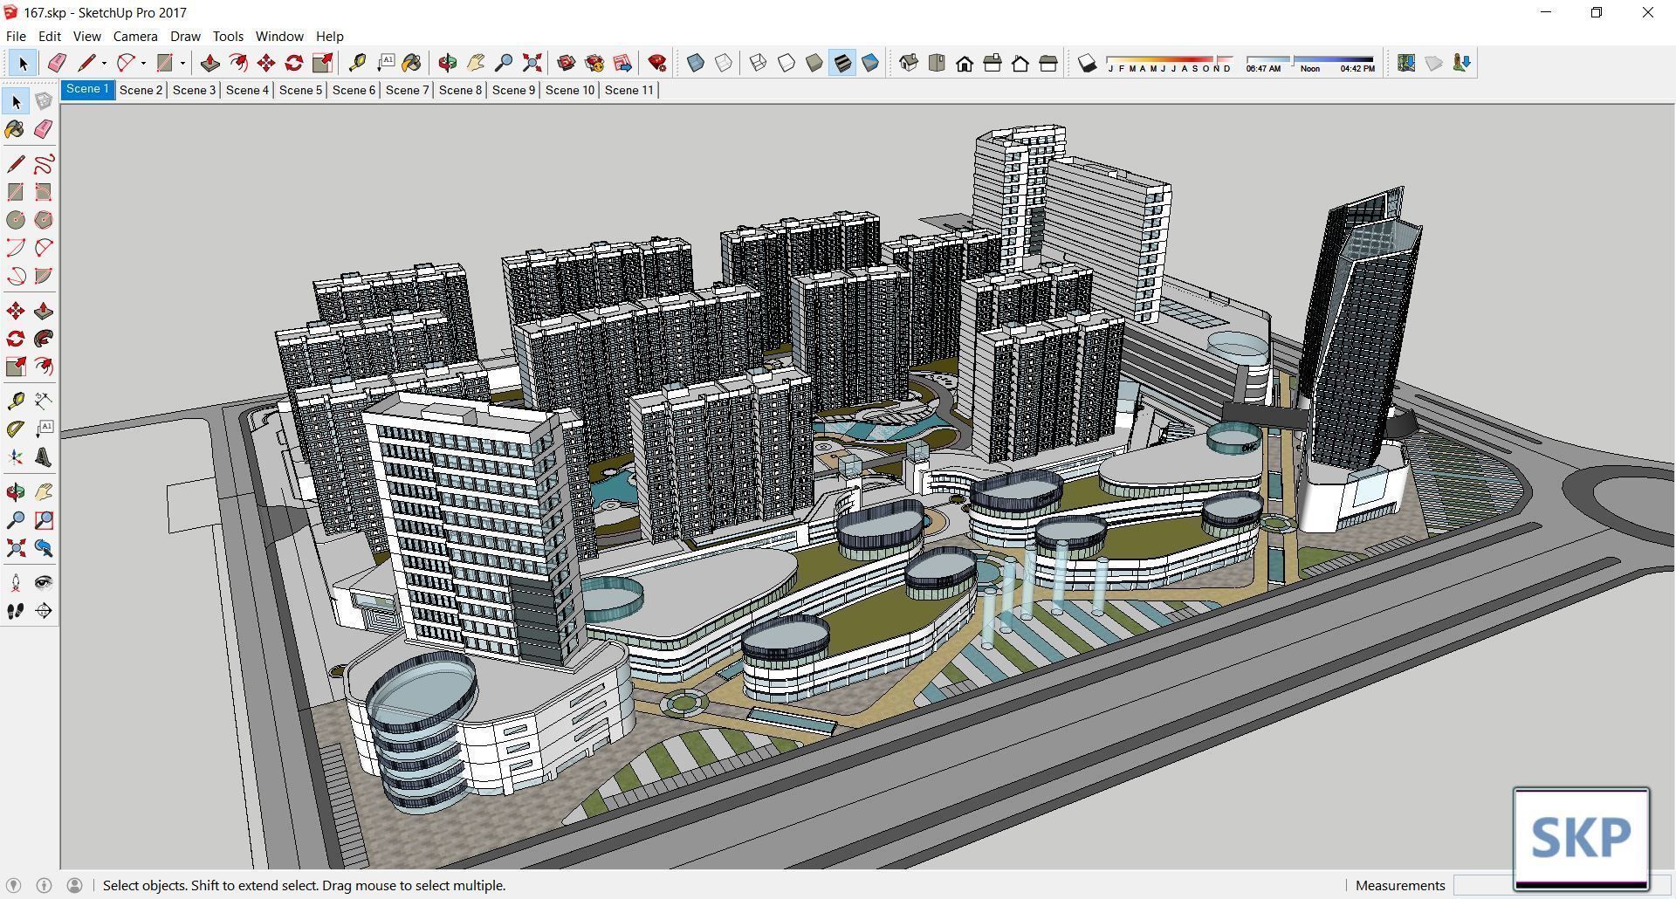
Task: Open the File menu
Action: pos(16,36)
